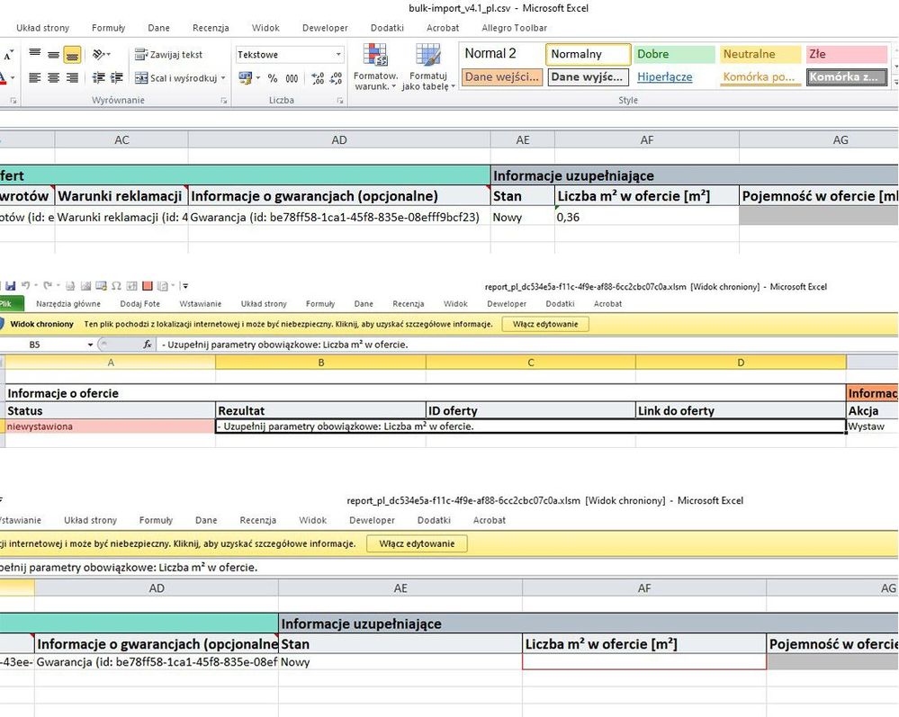Image resolution: width=899 pixels, height=717 pixels.
Task: Apply Dane wejści... cell style
Action: (501, 76)
